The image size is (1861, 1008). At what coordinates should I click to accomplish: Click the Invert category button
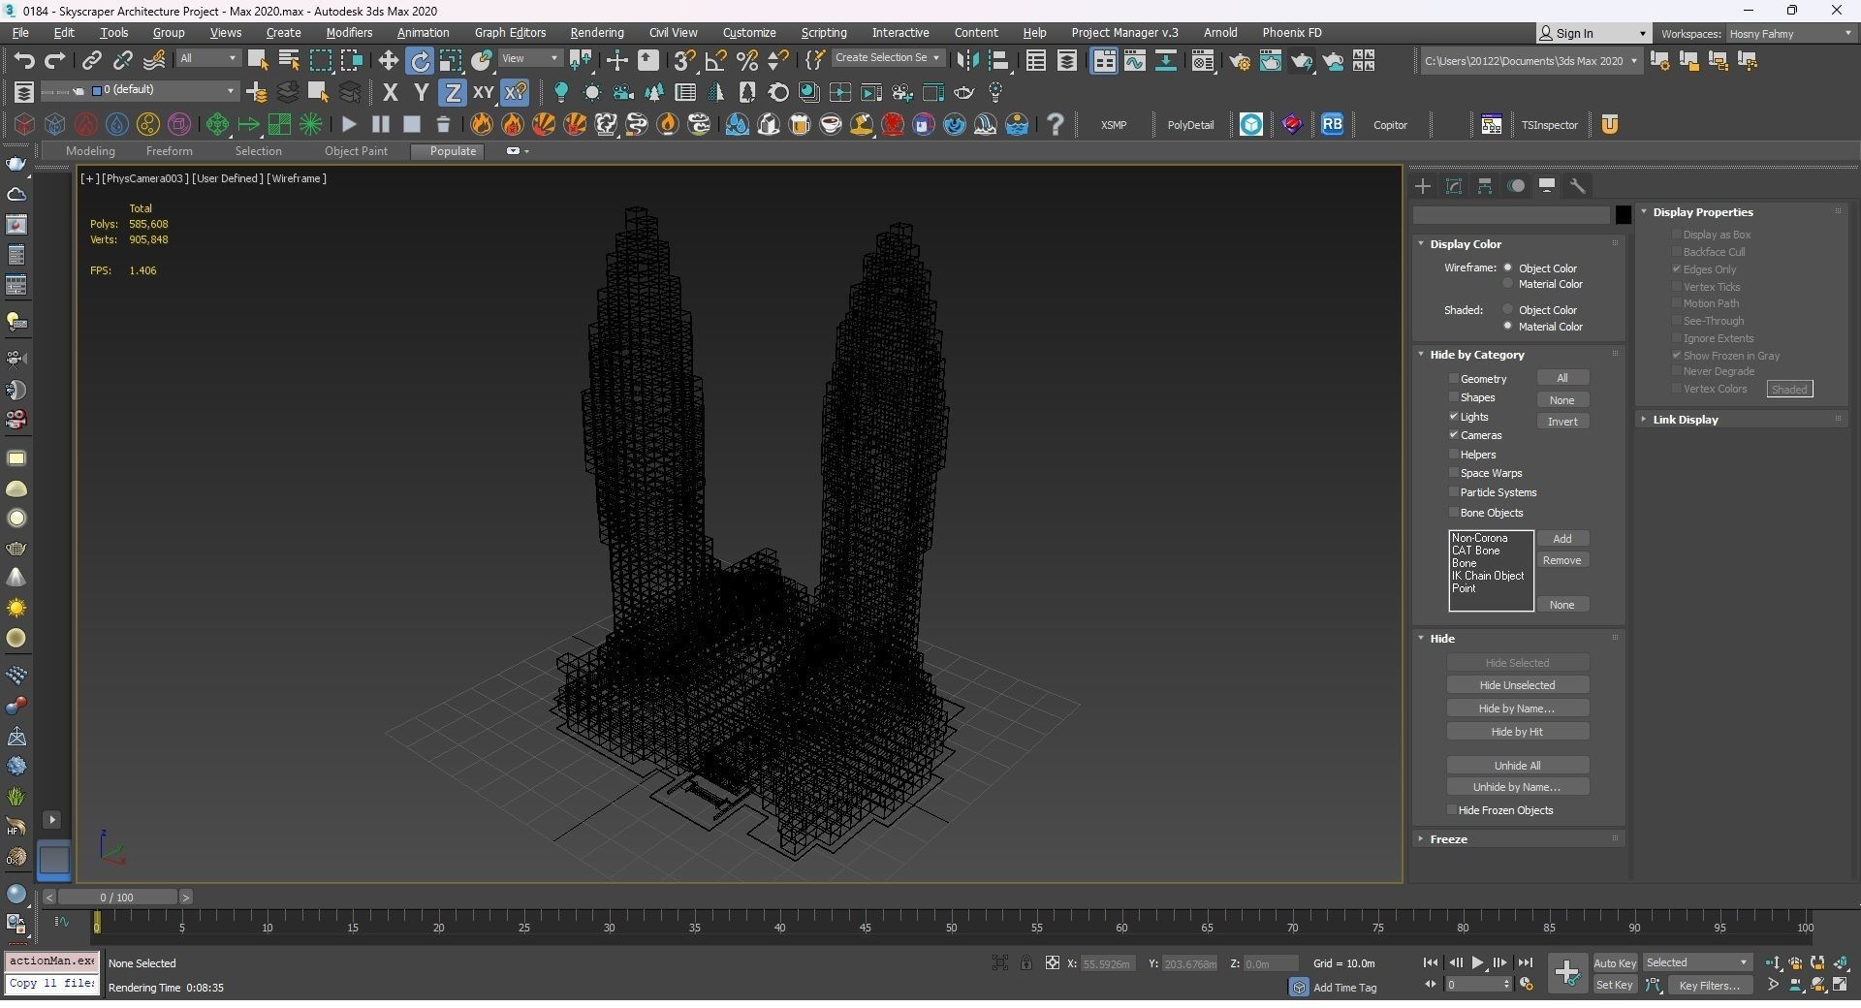pos(1562,422)
